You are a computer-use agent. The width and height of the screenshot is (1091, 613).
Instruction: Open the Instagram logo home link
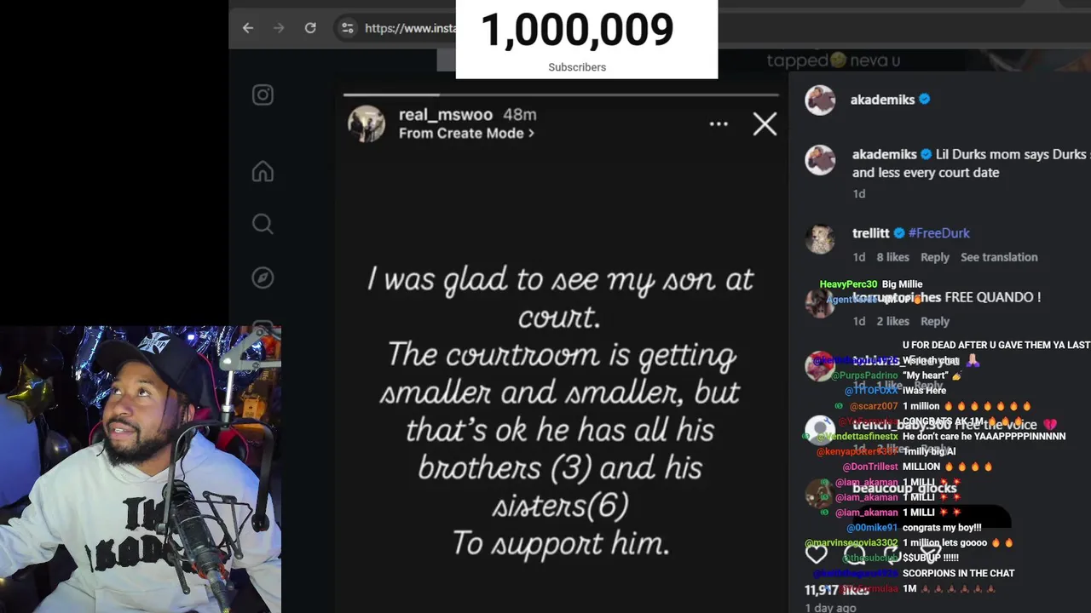point(263,95)
